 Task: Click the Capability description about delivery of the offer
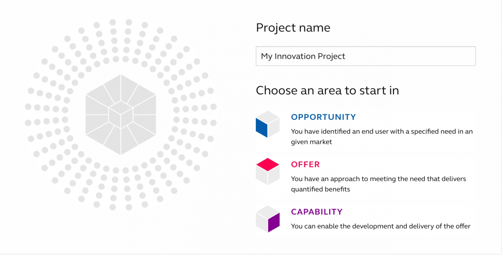pos(381,226)
